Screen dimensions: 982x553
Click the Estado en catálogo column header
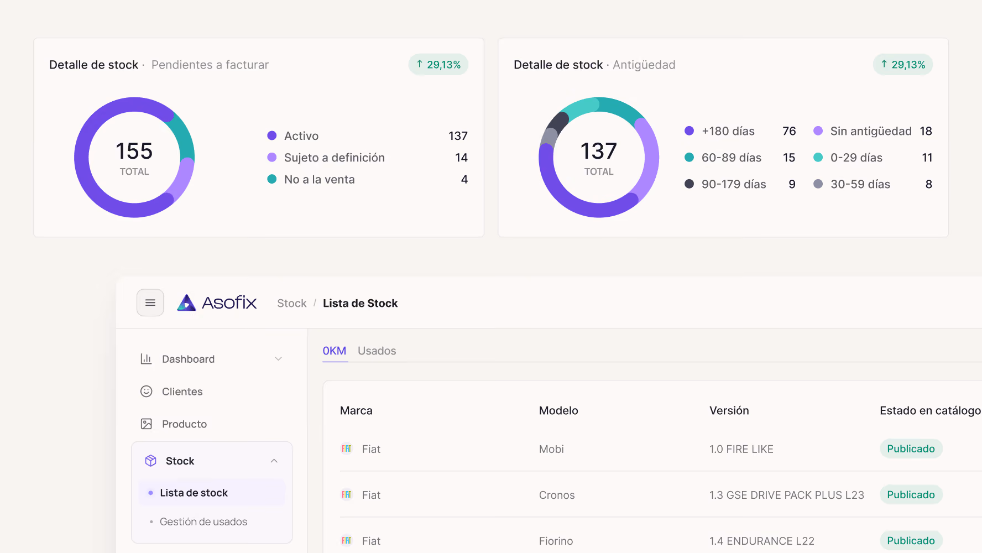click(x=930, y=410)
